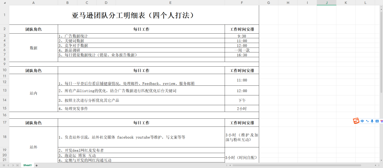
Task: Click cell 3、竞争对手数据
Action: click(x=141, y=45)
